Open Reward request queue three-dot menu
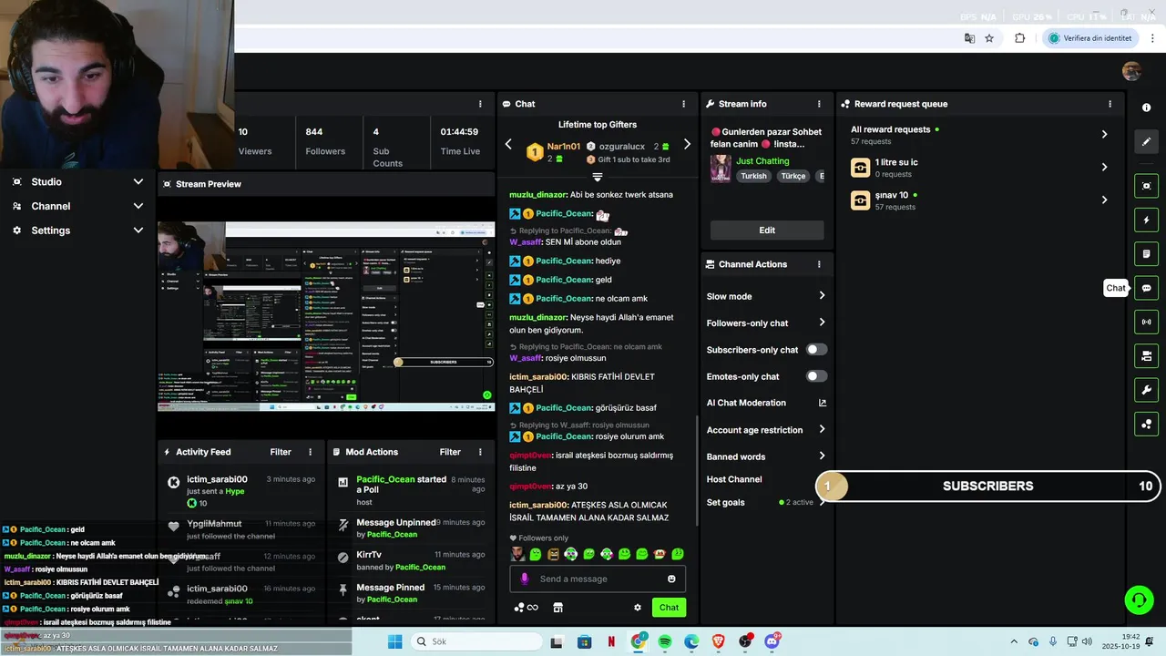This screenshot has height=656, width=1166. tap(1110, 104)
